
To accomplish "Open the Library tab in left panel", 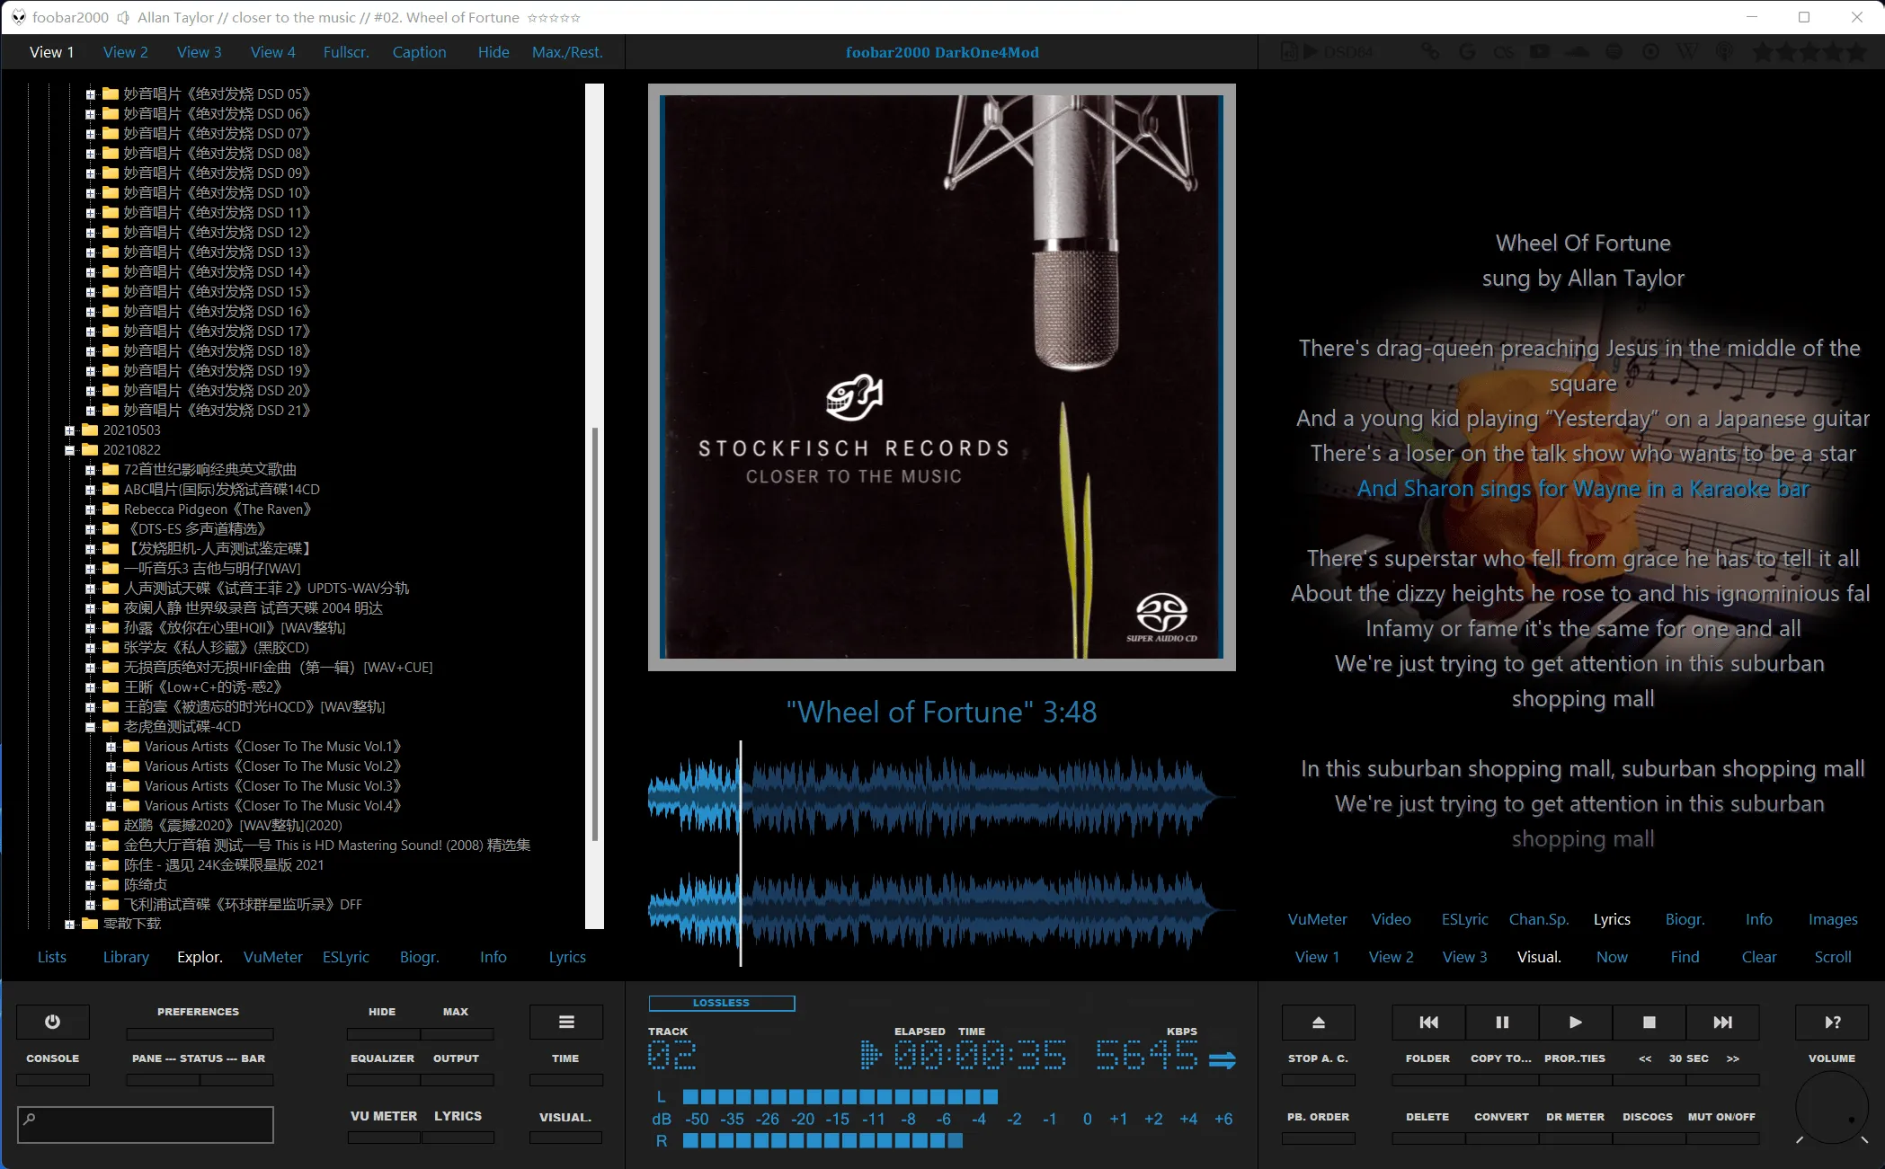I will point(126,957).
